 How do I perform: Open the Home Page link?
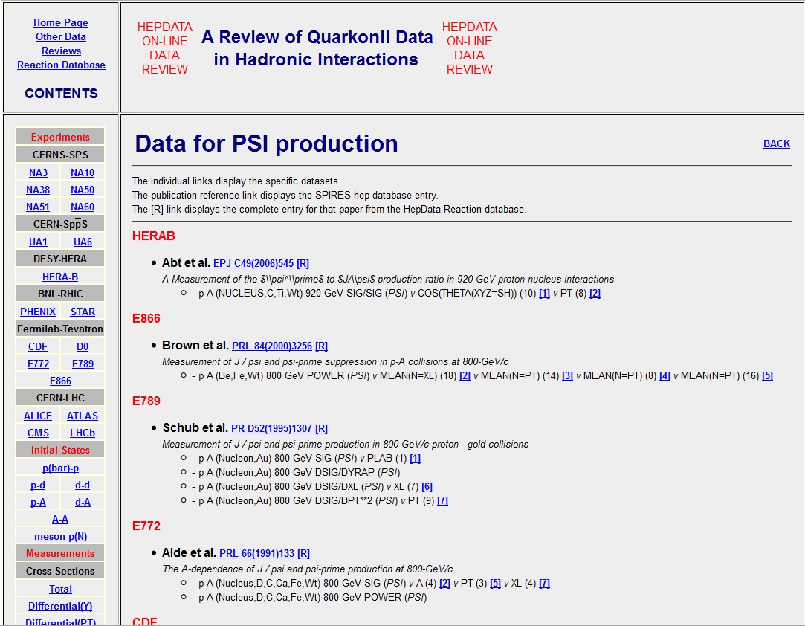(x=61, y=23)
